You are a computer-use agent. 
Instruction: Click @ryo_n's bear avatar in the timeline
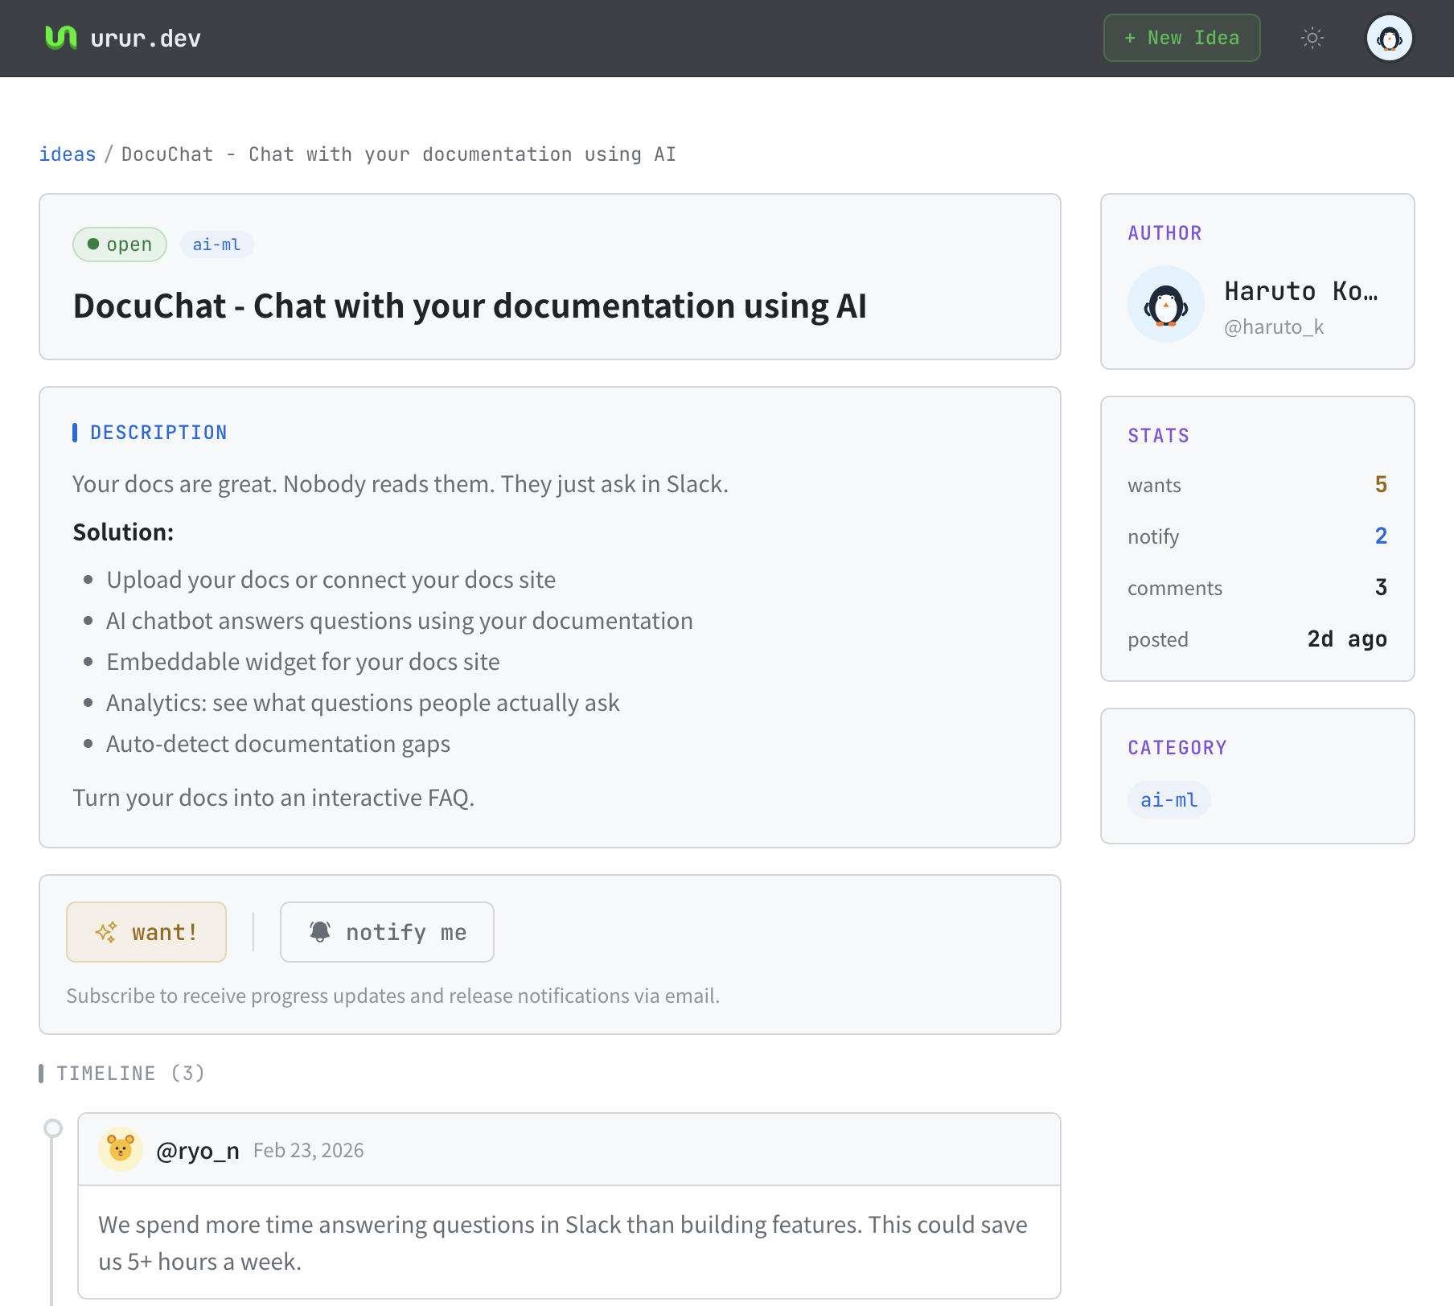pyautogui.click(x=120, y=1149)
